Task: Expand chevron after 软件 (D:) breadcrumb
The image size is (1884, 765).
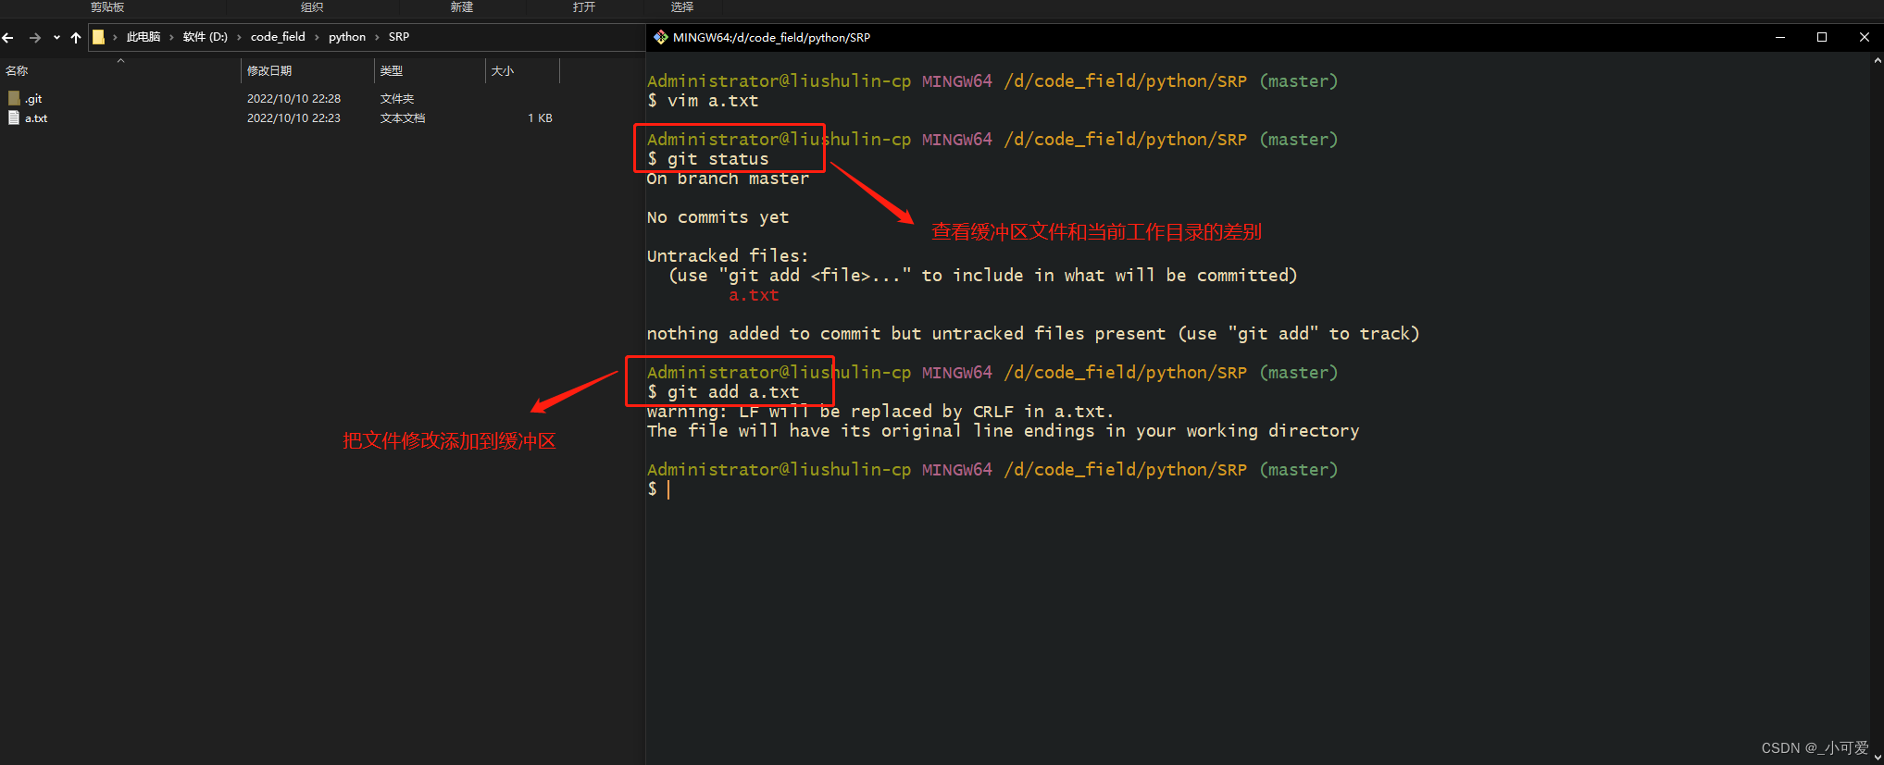Action: pyautogui.click(x=239, y=37)
